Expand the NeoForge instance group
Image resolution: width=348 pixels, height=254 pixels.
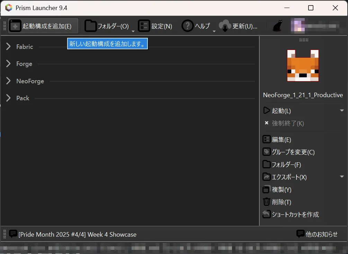pyautogui.click(x=9, y=81)
